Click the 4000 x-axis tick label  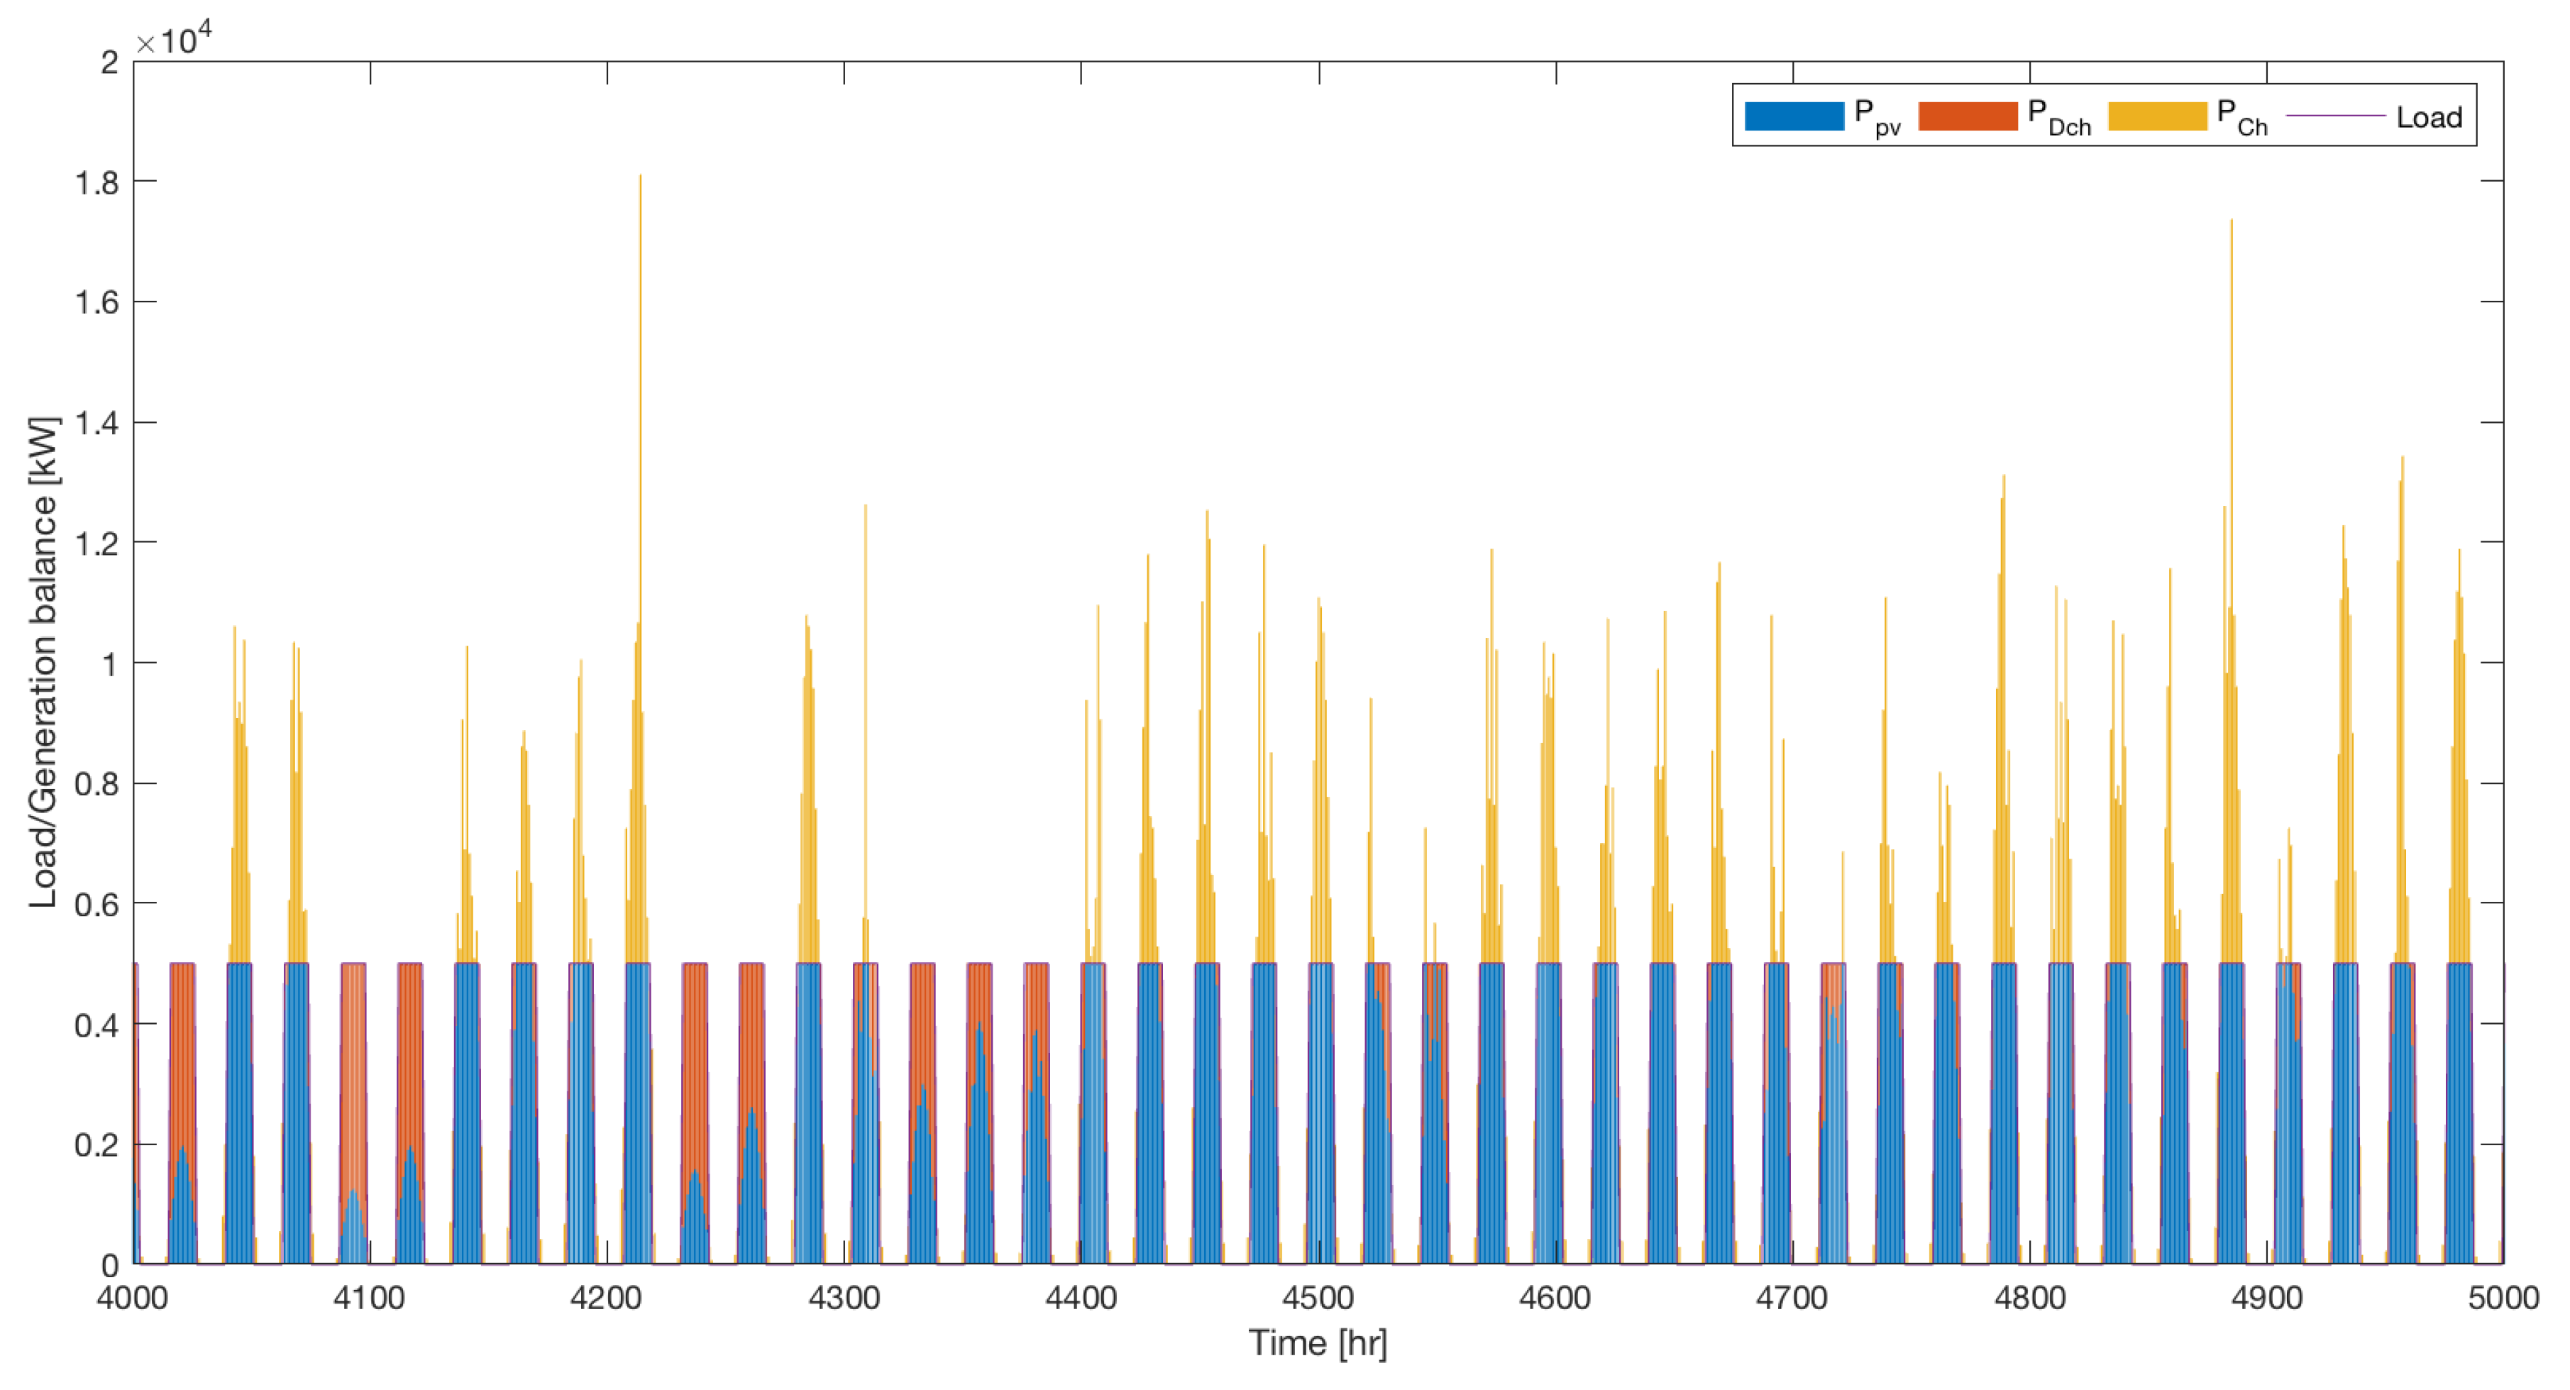click(133, 1297)
